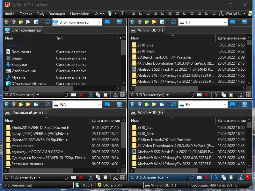Refresh the bottom-left W:\ pane
Screen dimensions: 255x191
[47, 104]
